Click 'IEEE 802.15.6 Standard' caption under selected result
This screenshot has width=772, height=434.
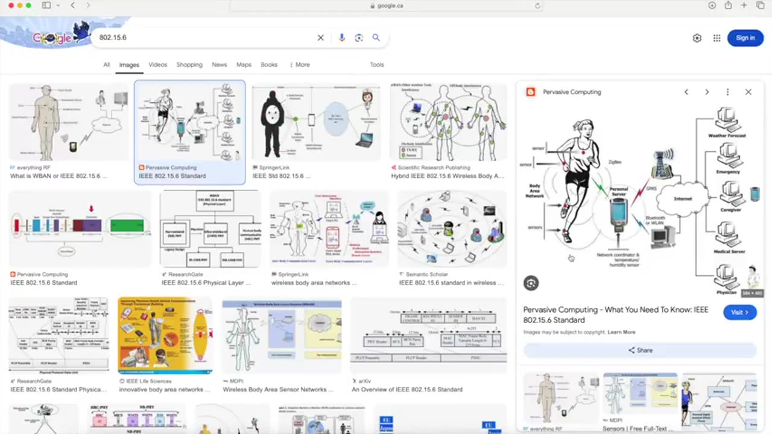pyautogui.click(x=172, y=176)
